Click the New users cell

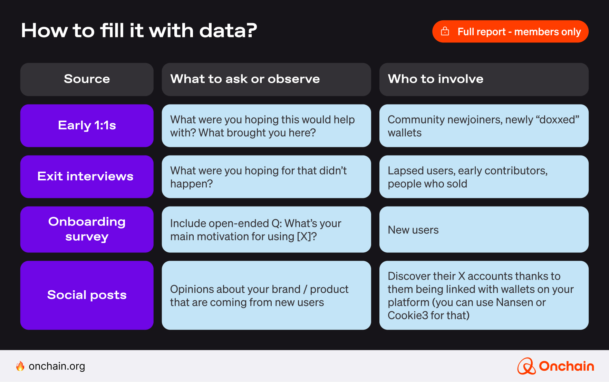pos(484,229)
